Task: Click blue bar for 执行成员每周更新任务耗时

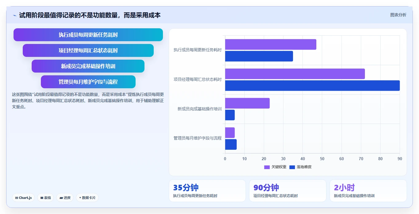Action: (x=259, y=56)
